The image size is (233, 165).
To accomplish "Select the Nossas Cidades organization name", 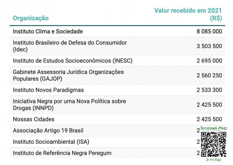I will coord(33,119).
